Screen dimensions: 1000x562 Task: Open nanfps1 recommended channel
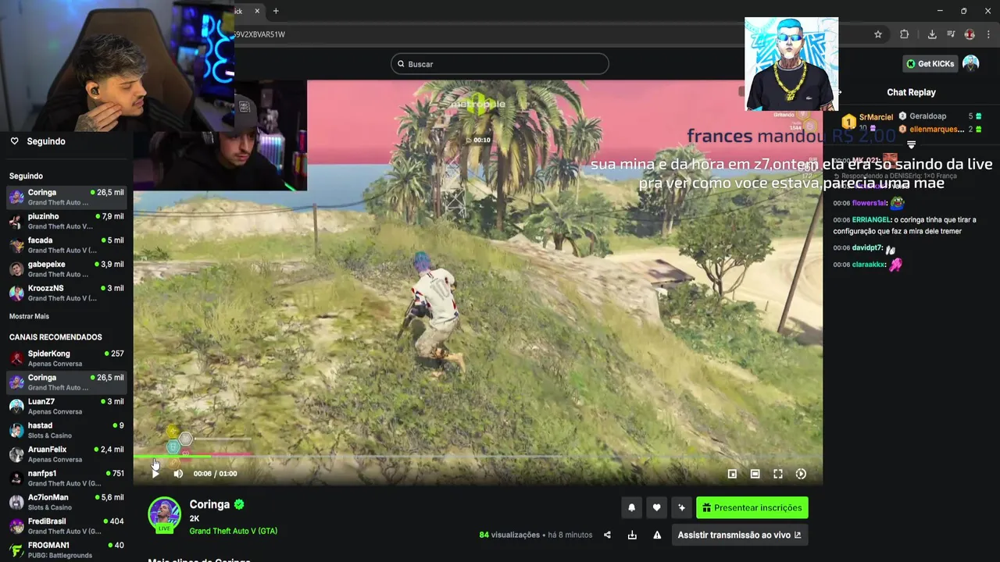[66, 478]
